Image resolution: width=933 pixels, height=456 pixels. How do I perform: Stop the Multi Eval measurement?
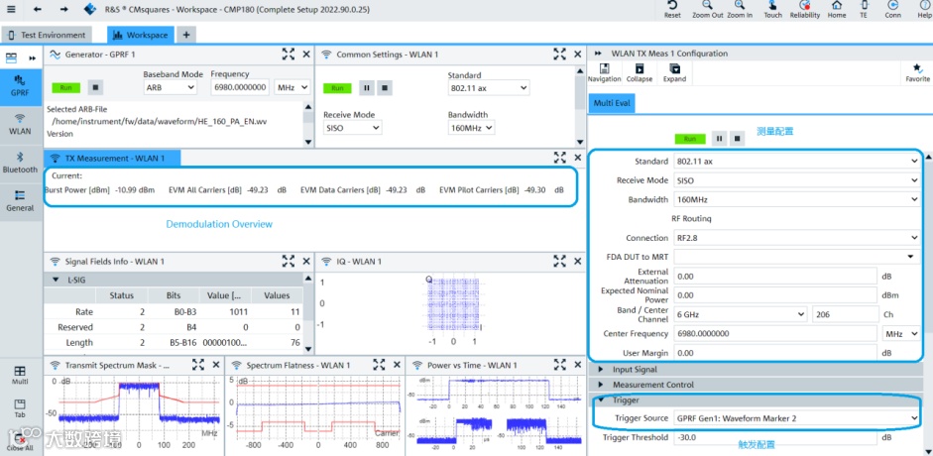738,139
